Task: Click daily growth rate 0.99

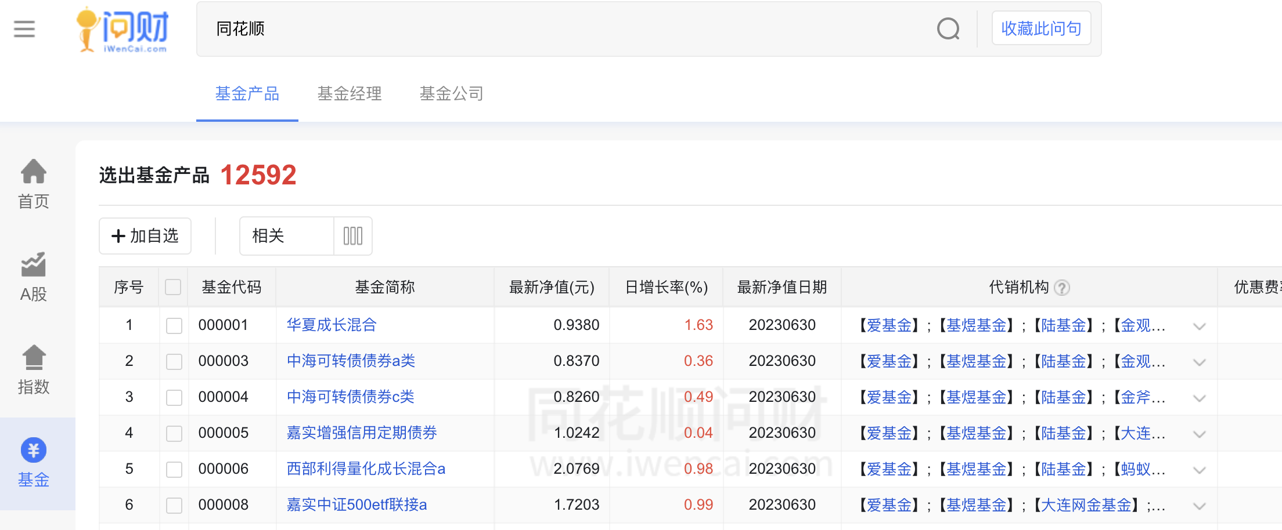Action: (x=698, y=504)
